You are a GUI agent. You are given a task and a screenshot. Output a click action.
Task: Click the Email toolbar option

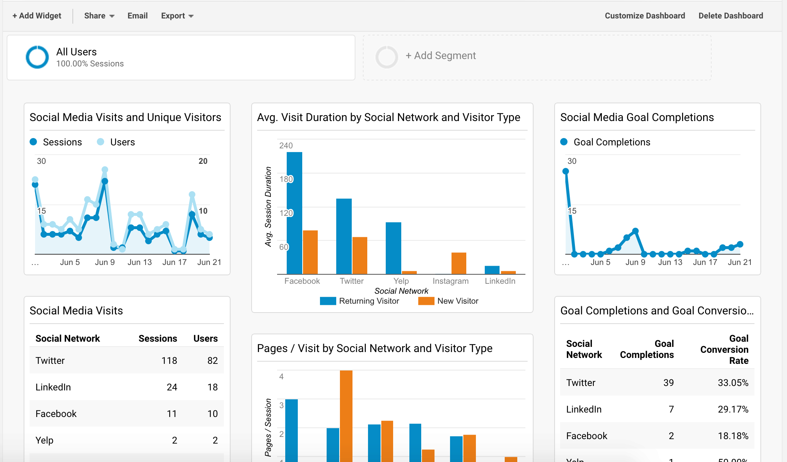(137, 16)
